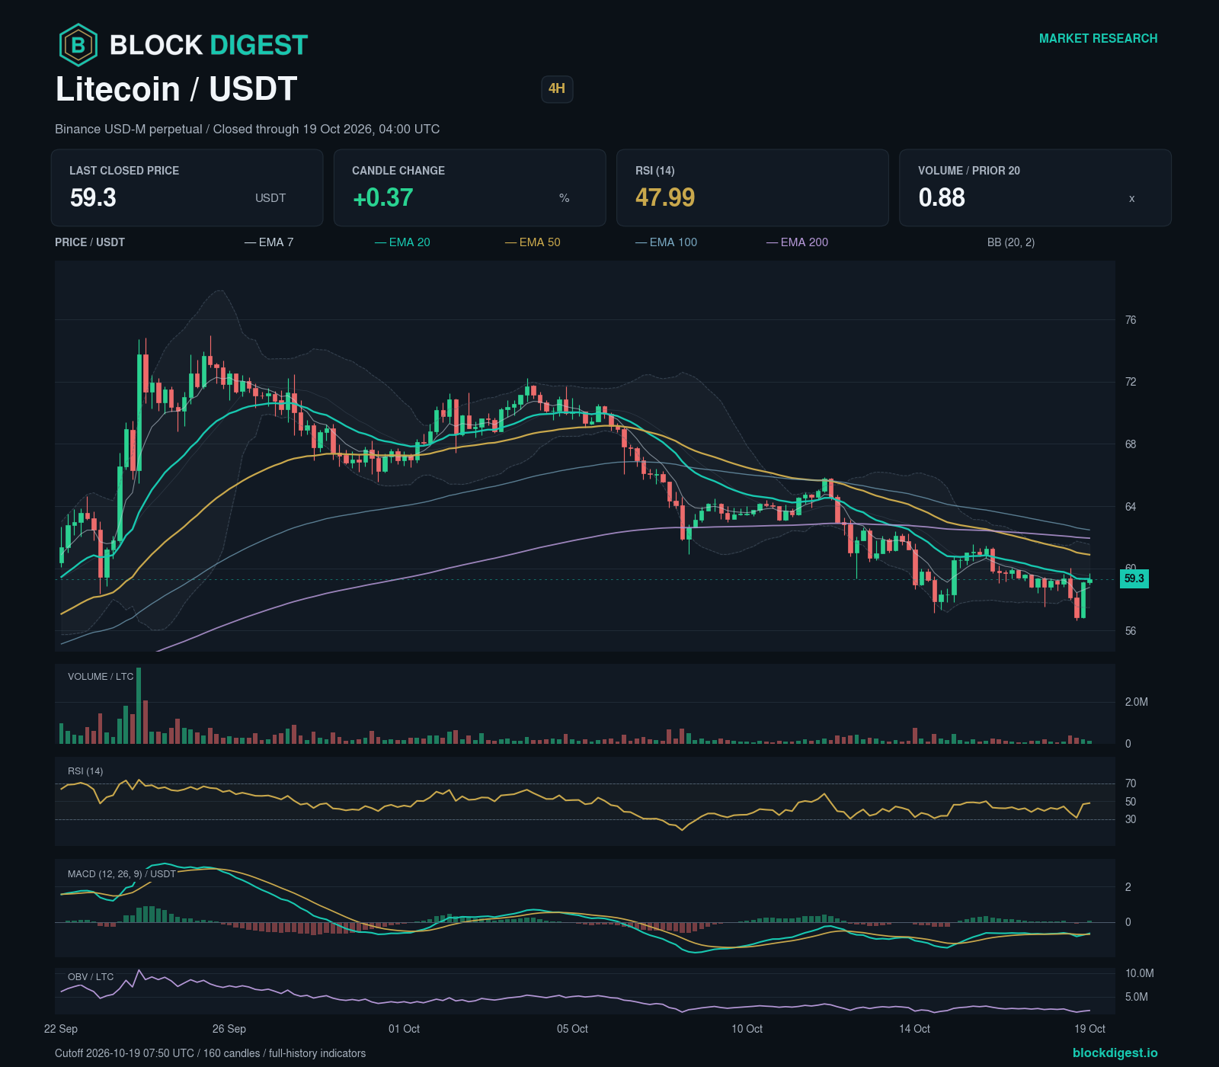Screen dimensions: 1219x1067
Task: Click the 22 Sep date axis label
Action: [61, 1029]
